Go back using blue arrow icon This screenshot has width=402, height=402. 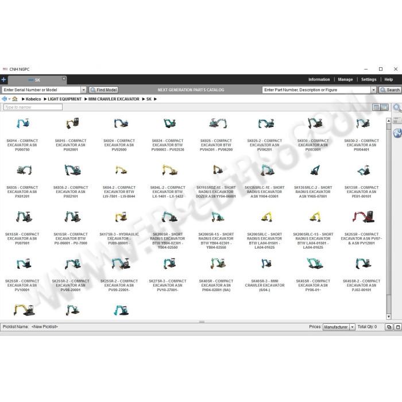(4, 99)
